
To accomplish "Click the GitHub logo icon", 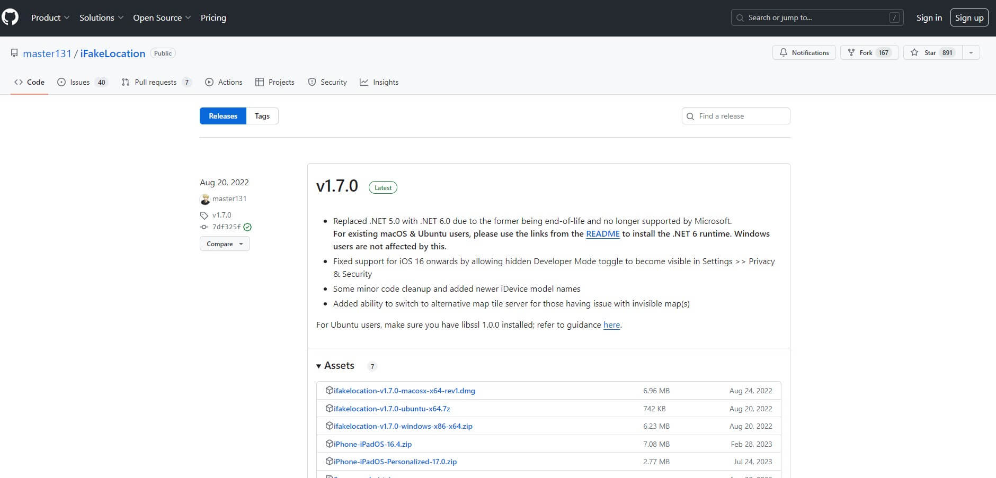I will coord(10,17).
